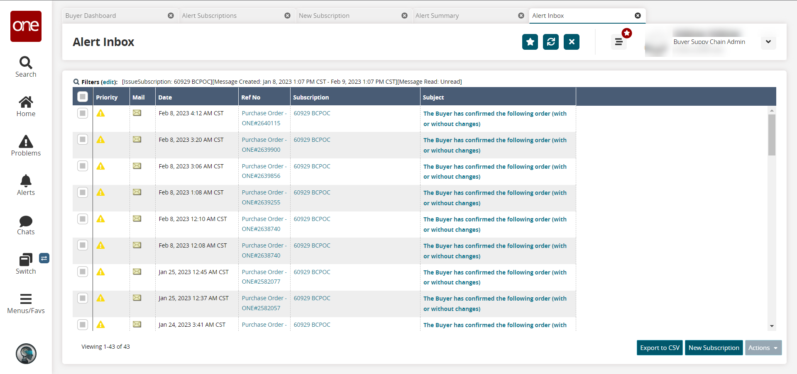Open the notifications menu list icon
The image size is (797, 374).
click(619, 42)
